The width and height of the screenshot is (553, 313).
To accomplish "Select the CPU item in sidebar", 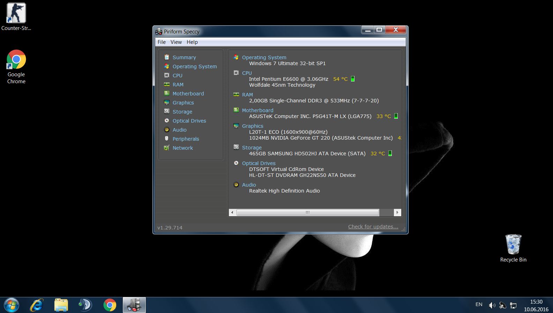I will point(177,76).
